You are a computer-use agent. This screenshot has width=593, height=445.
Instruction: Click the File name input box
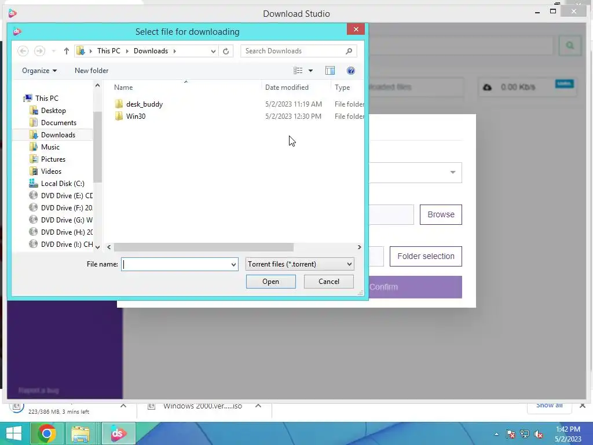tap(175, 264)
